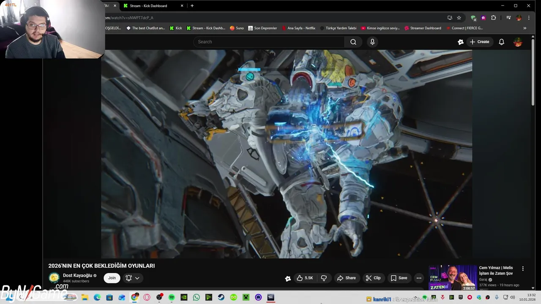The image size is (541, 304).
Task: Open the Dost Kayaoğlu channel name link
Action: point(77,275)
